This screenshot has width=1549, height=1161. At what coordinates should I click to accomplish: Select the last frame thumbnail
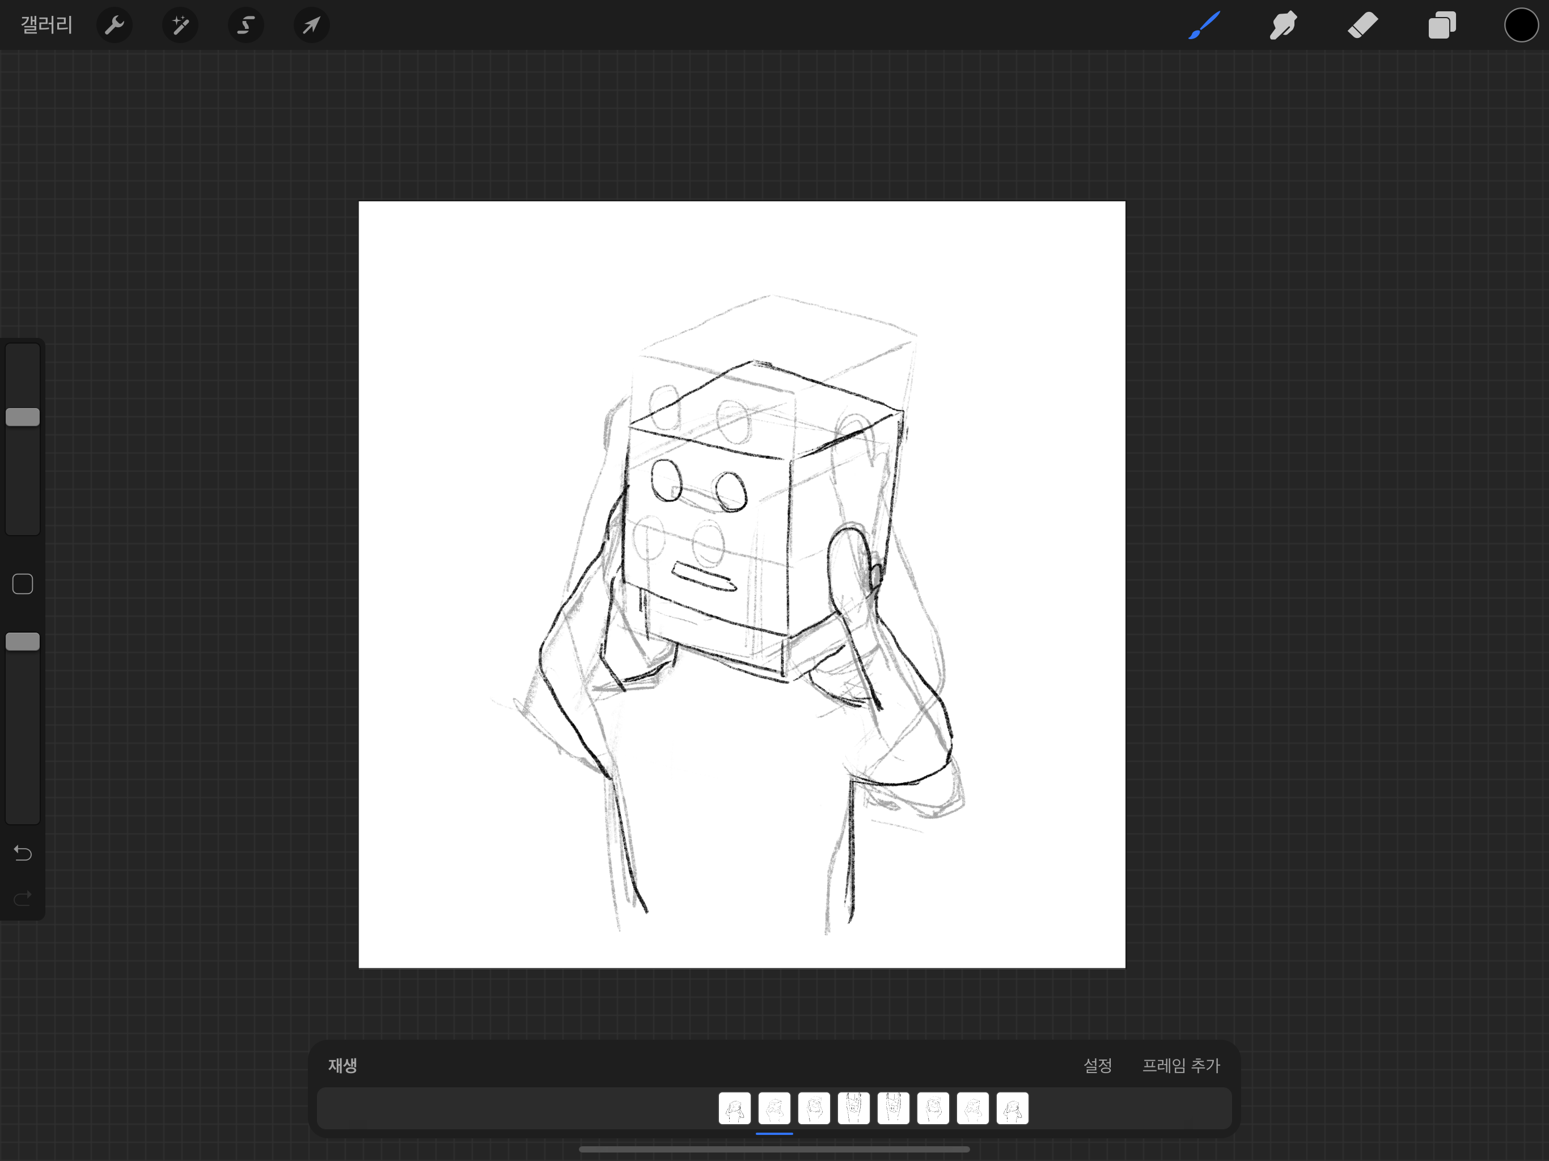[x=1012, y=1108]
